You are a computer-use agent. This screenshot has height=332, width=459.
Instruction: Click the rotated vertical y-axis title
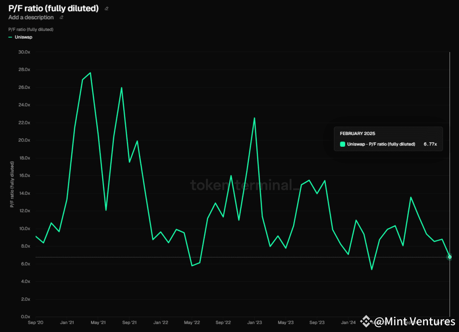(12, 184)
